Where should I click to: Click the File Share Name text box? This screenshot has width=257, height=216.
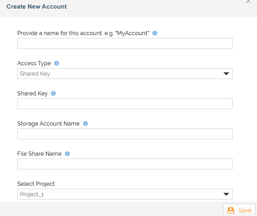coord(125,164)
